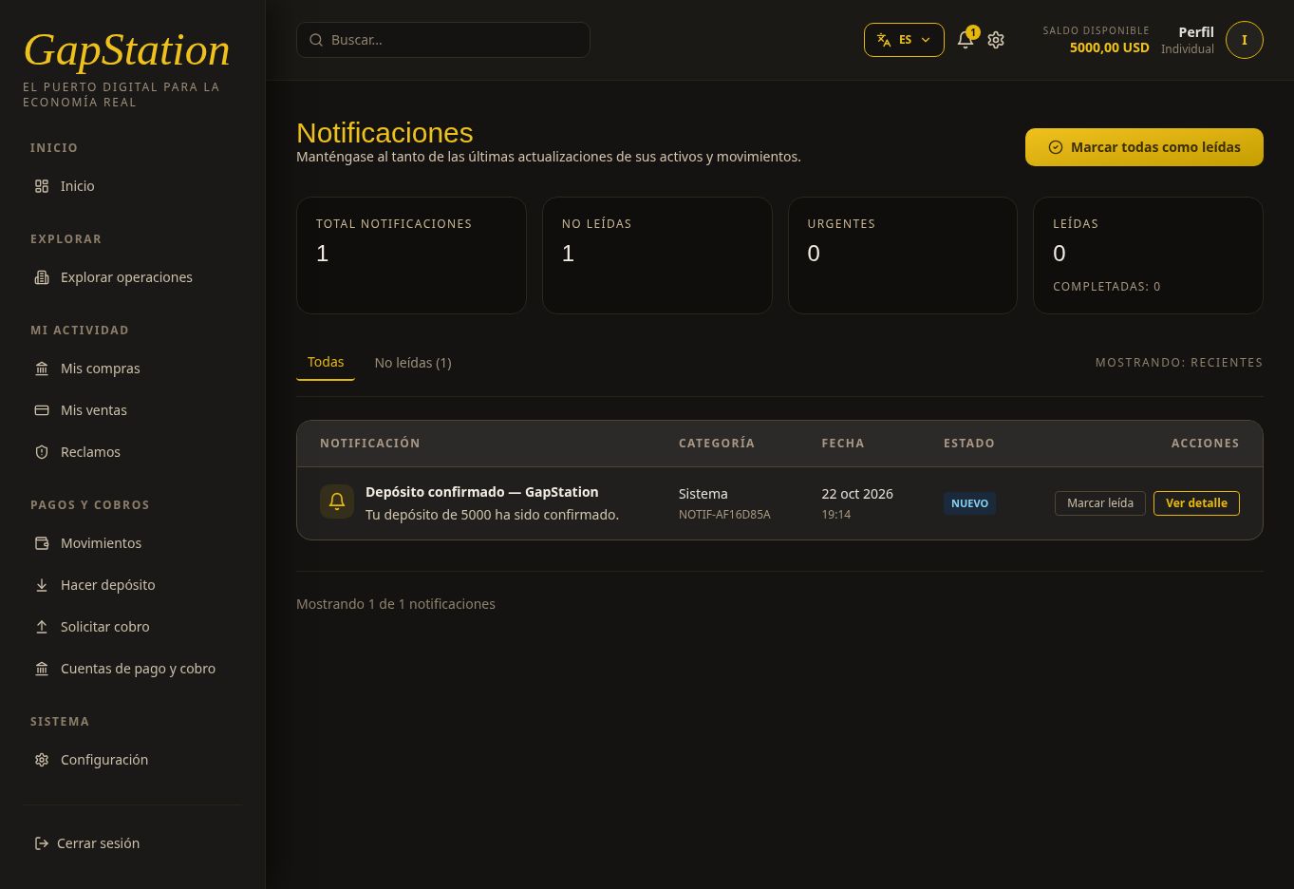Click the balance 5000,00 USD
The width and height of the screenshot is (1294, 889).
[x=1109, y=47]
